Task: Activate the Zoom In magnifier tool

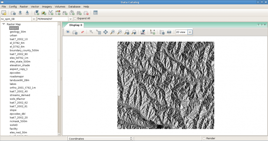Action: coord(112,32)
